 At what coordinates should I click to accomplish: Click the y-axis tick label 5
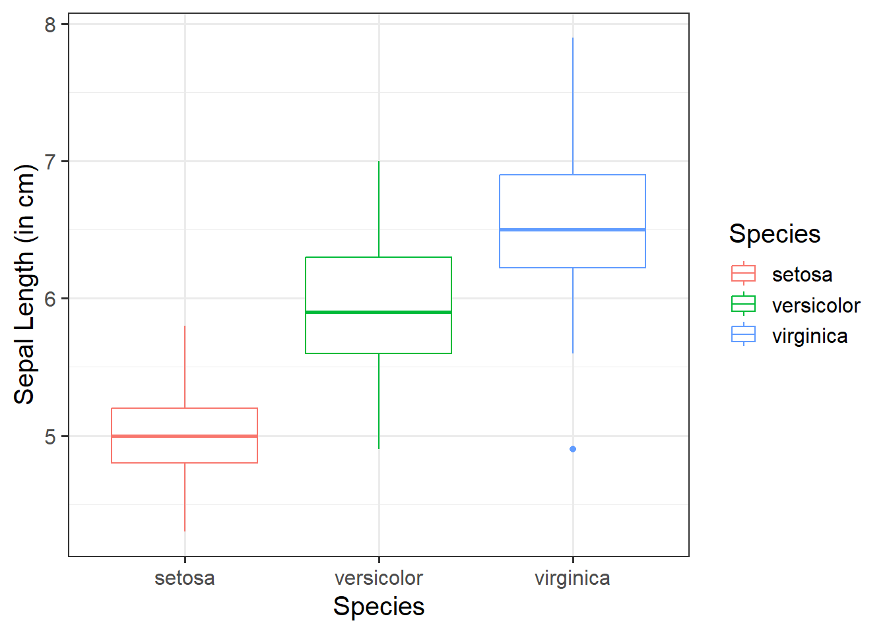tap(50, 437)
